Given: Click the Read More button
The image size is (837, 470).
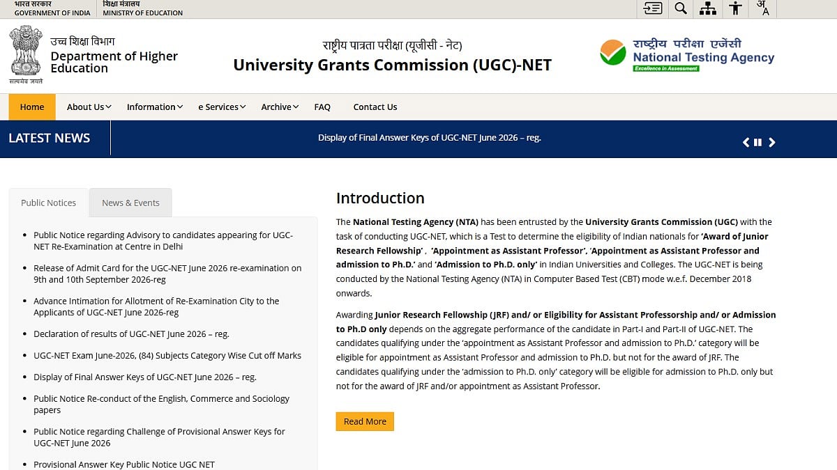Looking at the screenshot, I should [x=365, y=421].
